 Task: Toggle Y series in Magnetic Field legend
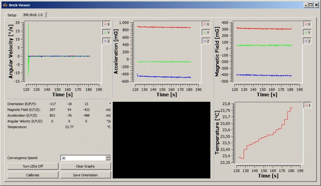pos(307,32)
